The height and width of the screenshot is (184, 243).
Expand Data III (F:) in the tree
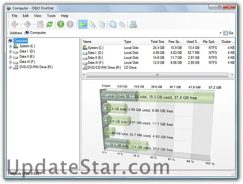click(x=10, y=62)
